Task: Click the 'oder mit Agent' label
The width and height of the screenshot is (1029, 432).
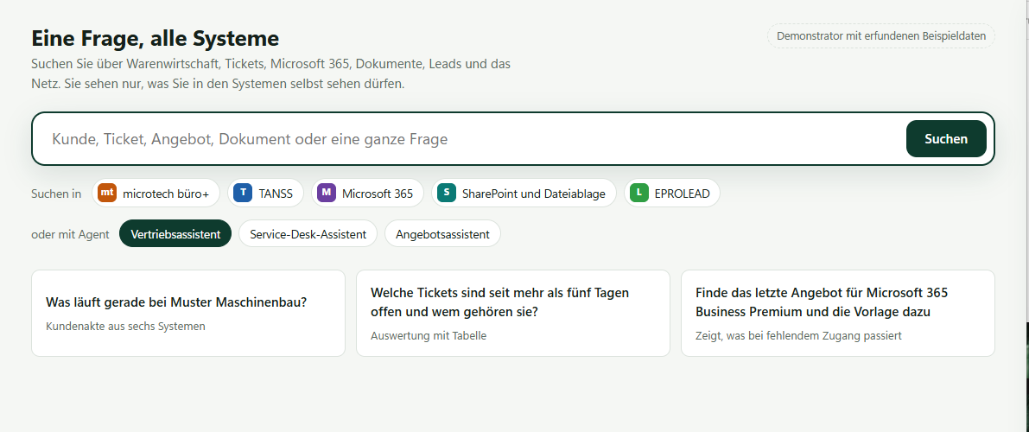Action: [70, 234]
